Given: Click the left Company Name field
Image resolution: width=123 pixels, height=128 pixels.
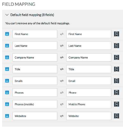Looking at the screenshot, I should point(35,57).
